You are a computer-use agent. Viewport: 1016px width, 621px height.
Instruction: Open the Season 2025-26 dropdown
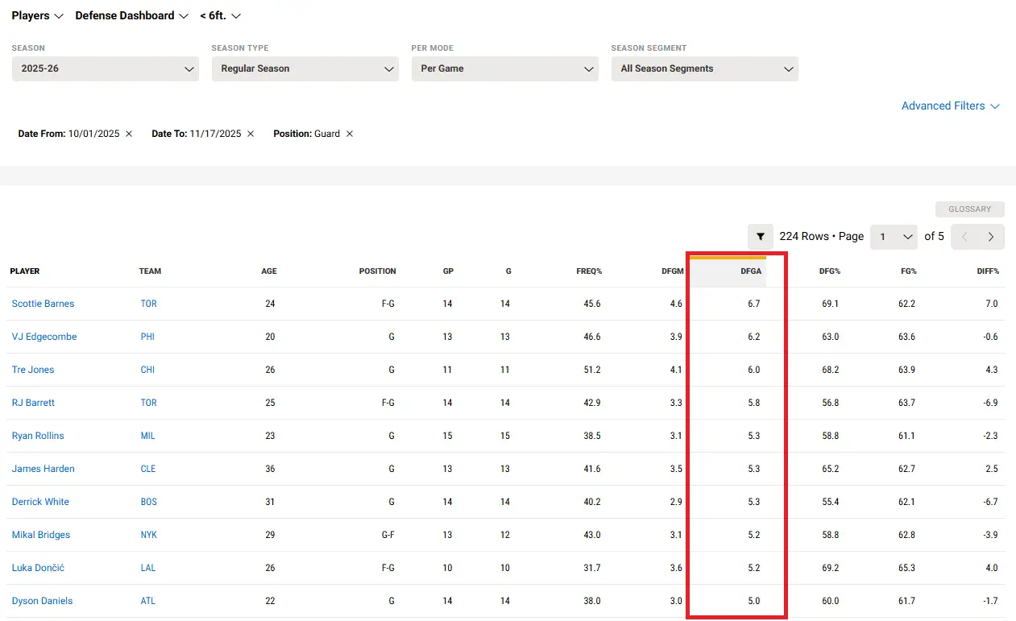click(105, 68)
